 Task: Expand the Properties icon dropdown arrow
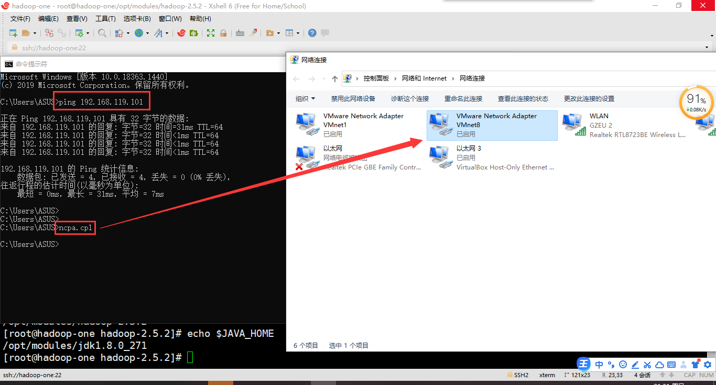coord(88,33)
